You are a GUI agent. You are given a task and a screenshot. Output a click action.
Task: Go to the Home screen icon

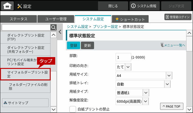pyautogui.click(x=7, y=6)
